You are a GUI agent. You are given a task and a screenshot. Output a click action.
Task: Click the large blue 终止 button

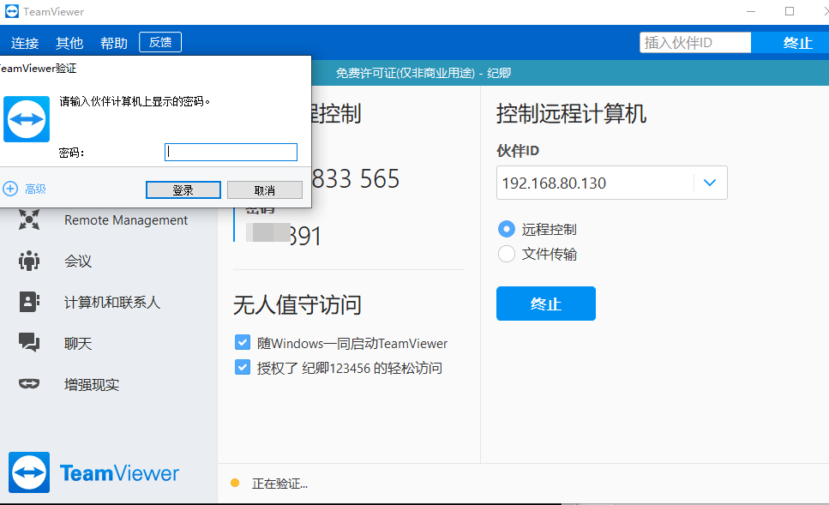click(546, 304)
